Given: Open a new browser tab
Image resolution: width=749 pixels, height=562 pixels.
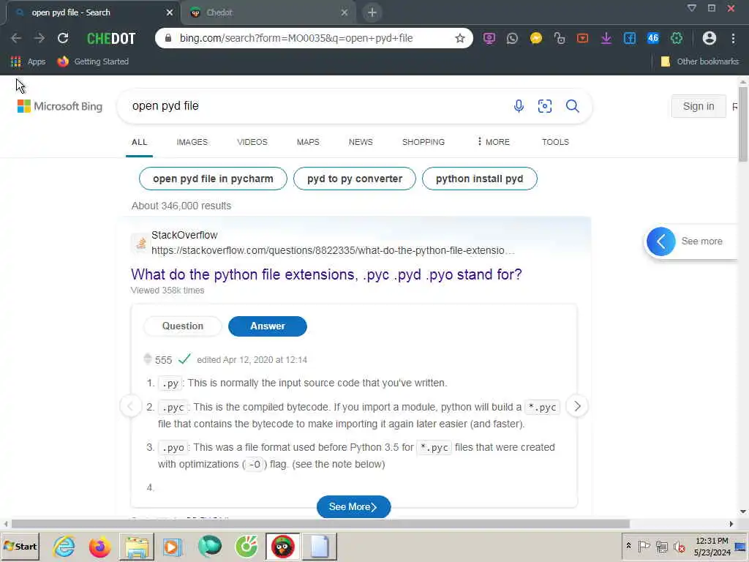Looking at the screenshot, I should [x=372, y=12].
